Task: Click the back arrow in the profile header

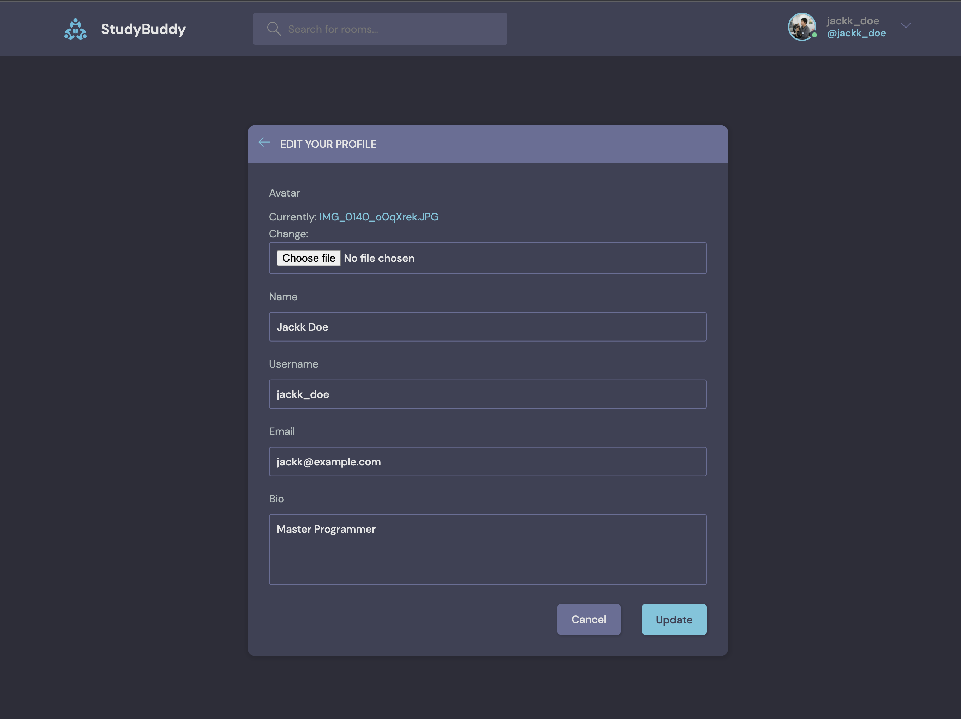Action: coord(264,143)
